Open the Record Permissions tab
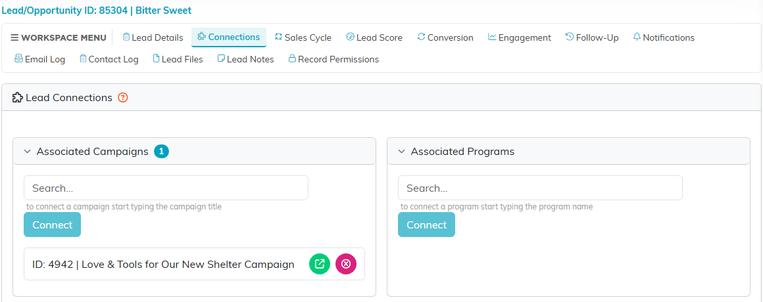763x302 pixels. click(x=334, y=59)
